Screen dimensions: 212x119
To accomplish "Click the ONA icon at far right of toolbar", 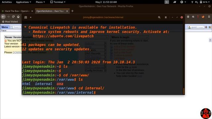I will point(210,27).
